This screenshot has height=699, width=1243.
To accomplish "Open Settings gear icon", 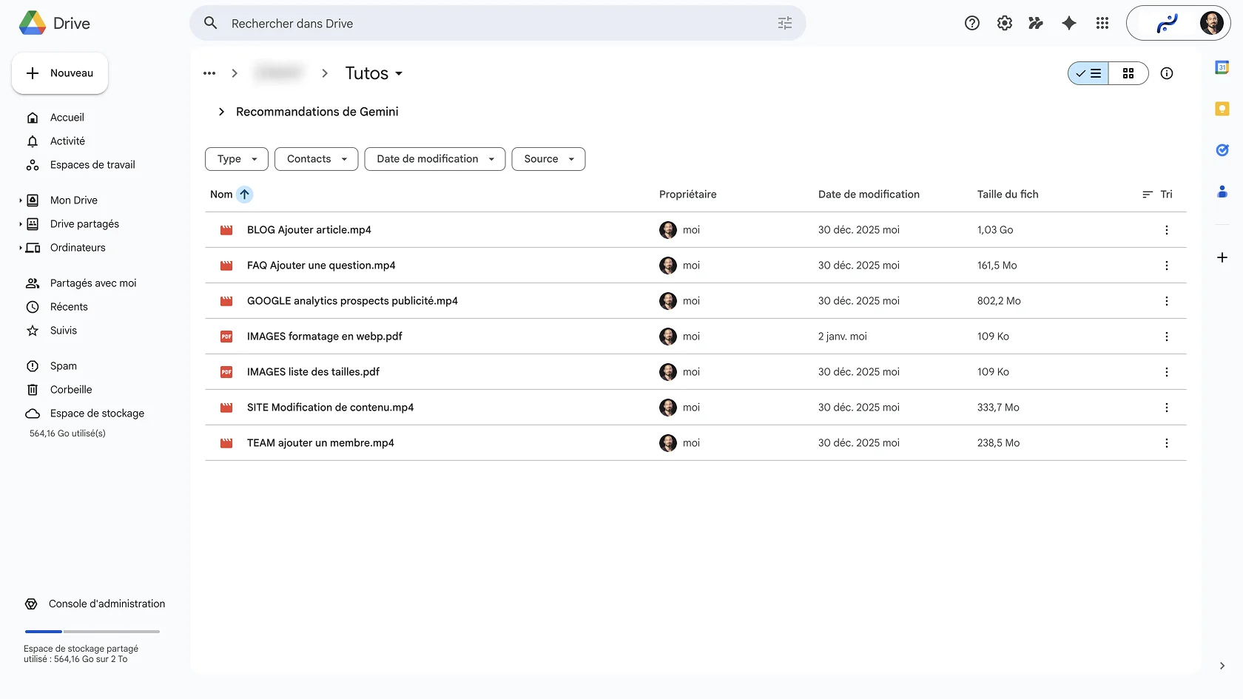I will tap(1005, 23).
